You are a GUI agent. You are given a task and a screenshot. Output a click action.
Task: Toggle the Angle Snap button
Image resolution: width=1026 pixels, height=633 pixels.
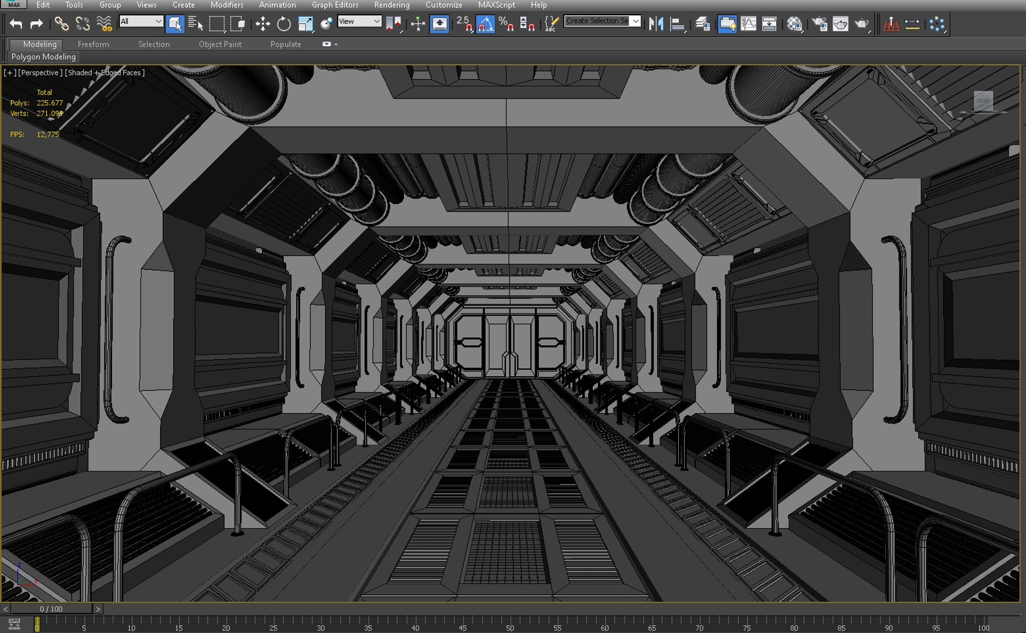pyautogui.click(x=485, y=24)
